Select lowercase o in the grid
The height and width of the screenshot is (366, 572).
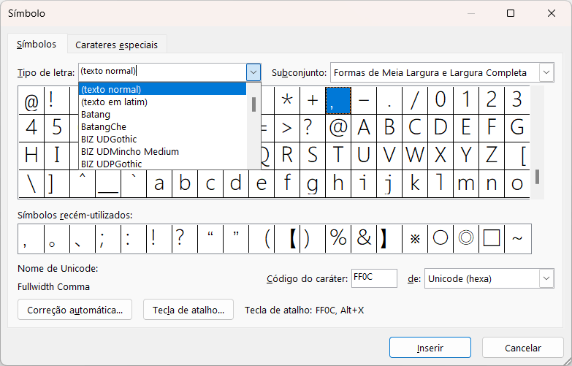pyautogui.click(x=517, y=183)
